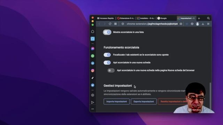Search open tabs with magnifier icon
The height and width of the screenshot is (125, 223).
208,18
